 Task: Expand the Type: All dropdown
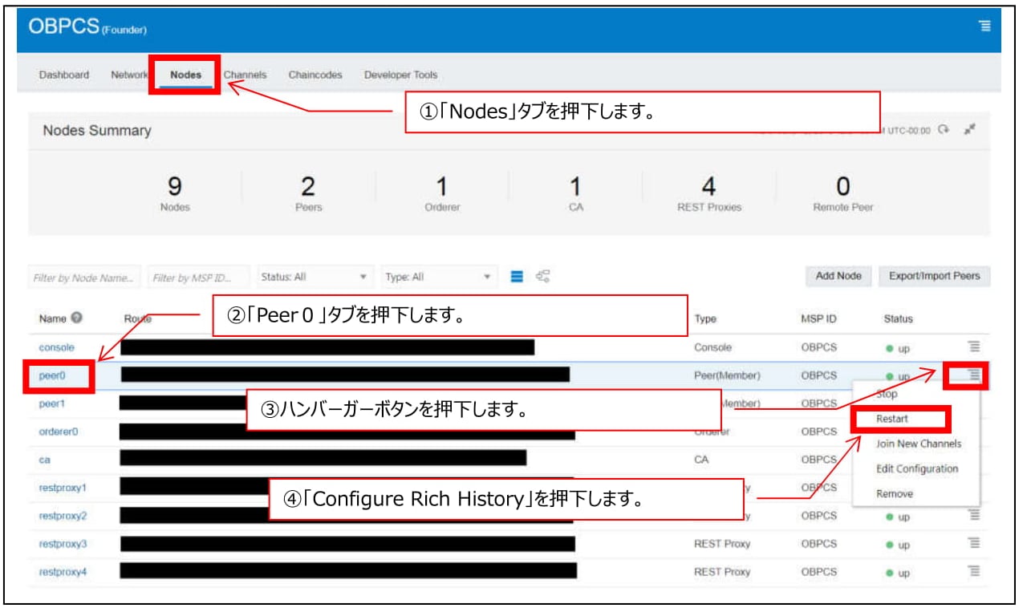[x=440, y=277]
